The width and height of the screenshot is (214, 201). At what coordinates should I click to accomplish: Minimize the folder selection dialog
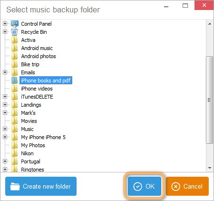(x=166, y=7)
